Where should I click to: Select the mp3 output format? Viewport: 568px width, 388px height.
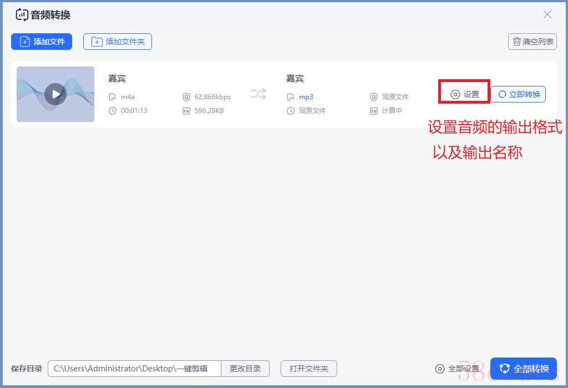(x=306, y=97)
